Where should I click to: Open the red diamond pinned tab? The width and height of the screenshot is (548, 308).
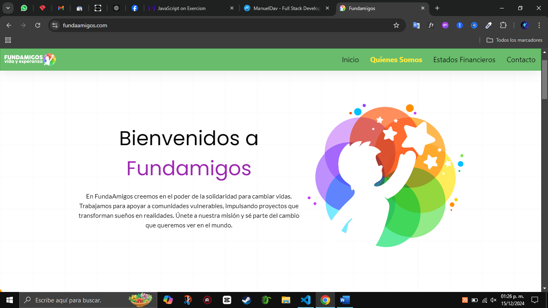coord(43,8)
